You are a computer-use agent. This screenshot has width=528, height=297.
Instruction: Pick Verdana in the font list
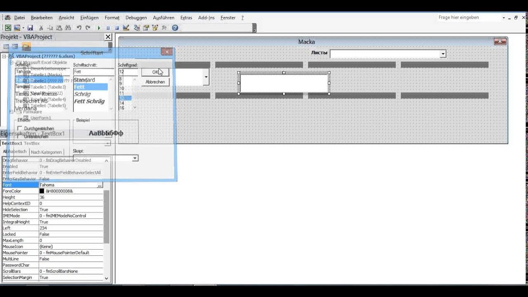[x=26, y=108]
